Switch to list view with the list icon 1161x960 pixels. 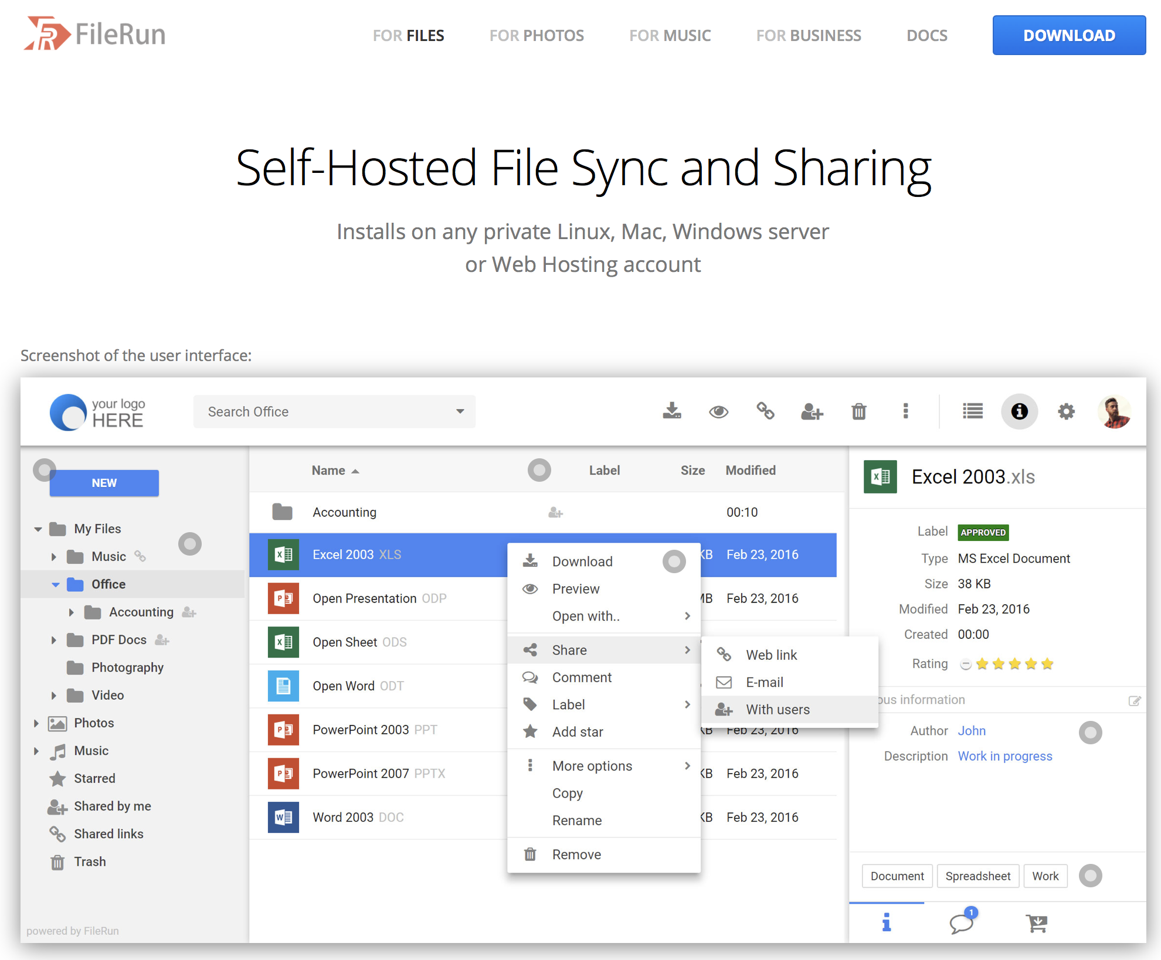[973, 411]
